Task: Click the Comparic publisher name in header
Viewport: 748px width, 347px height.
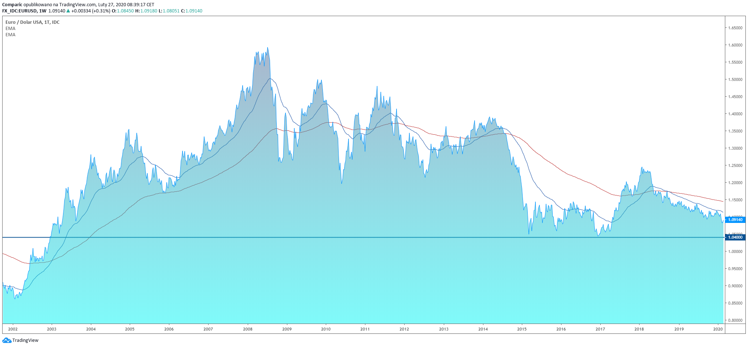Action: click(12, 5)
